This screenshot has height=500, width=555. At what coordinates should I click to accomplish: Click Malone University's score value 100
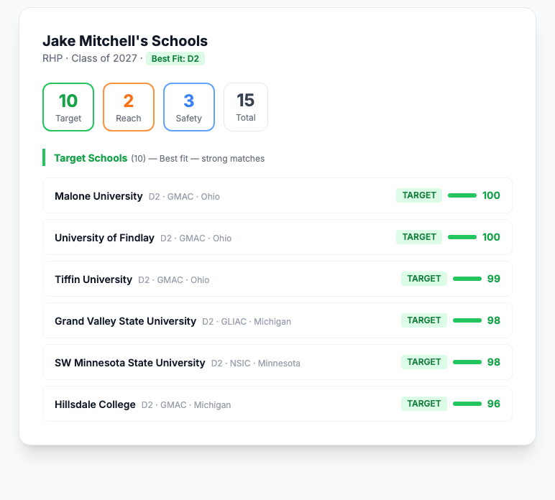[491, 195]
